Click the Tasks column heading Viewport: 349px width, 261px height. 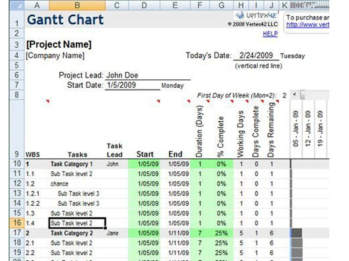point(77,155)
